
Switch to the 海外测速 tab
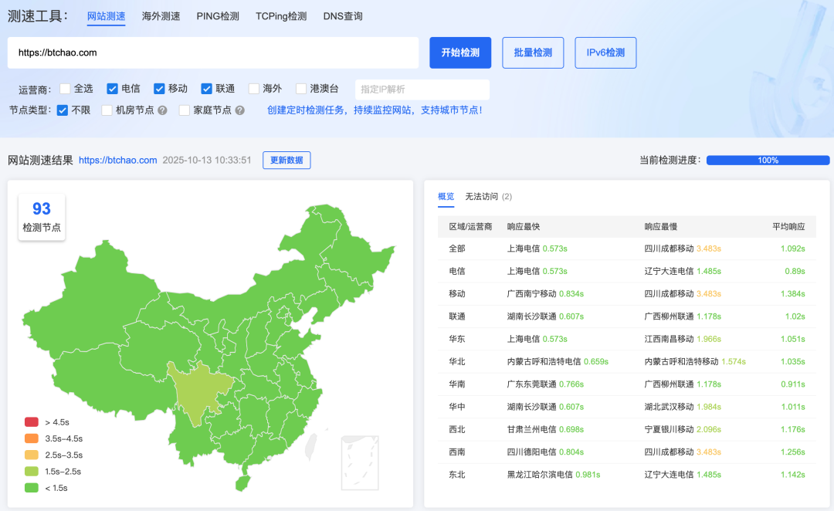click(161, 16)
